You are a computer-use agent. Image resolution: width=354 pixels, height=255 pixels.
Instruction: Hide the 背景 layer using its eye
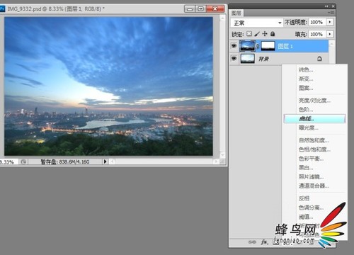point(234,58)
